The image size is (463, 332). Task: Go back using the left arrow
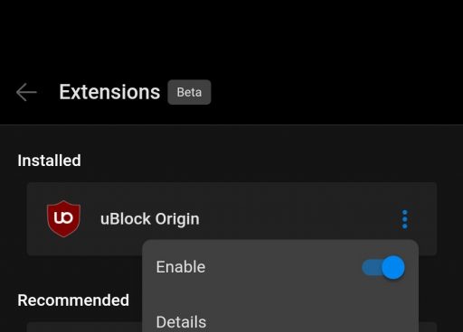pos(26,92)
